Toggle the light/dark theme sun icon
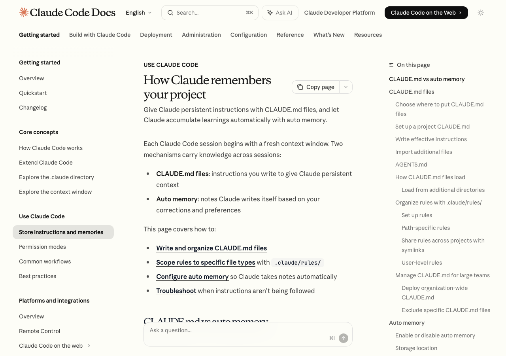Image resolution: width=506 pixels, height=356 pixels. tap(481, 13)
